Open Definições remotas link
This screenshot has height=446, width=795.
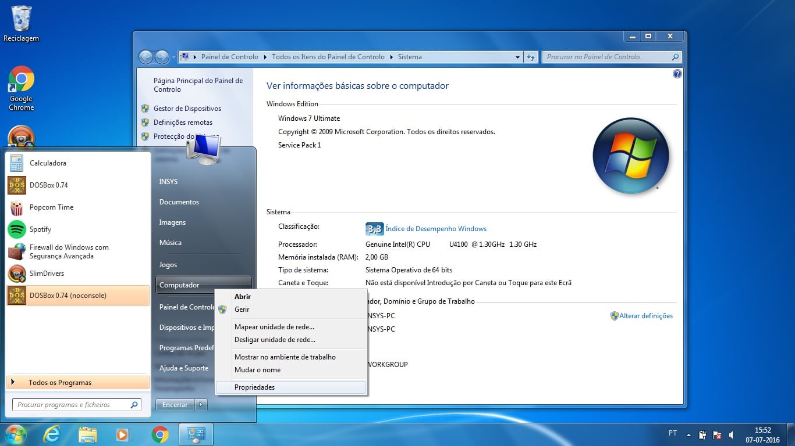pyautogui.click(x=183, y=123)
